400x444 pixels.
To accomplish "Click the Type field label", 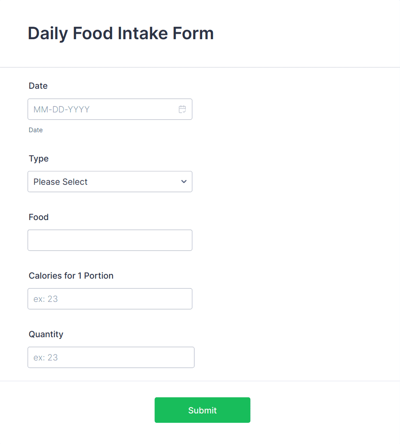I will click(39, 158).
